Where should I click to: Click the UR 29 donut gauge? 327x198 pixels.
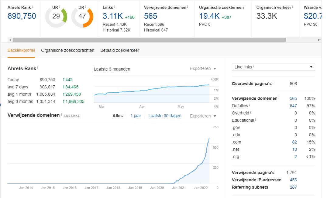coord(56,17)
